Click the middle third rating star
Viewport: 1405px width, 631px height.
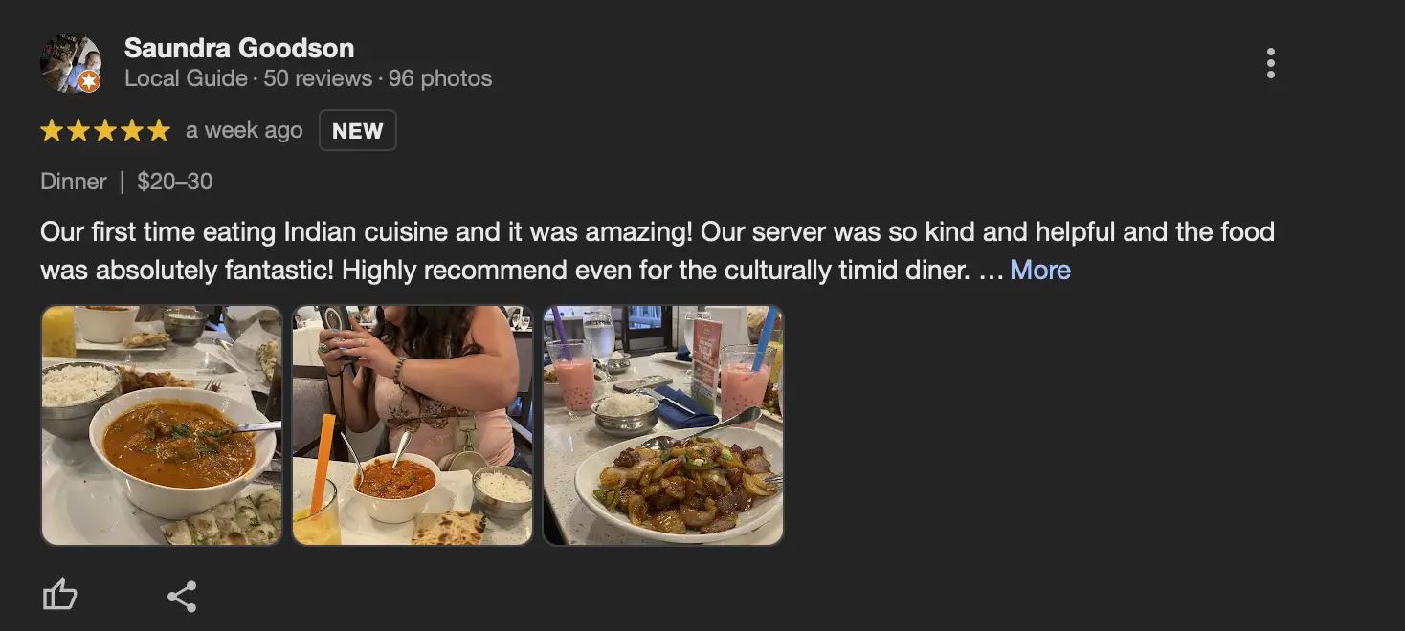pos(105,131)
